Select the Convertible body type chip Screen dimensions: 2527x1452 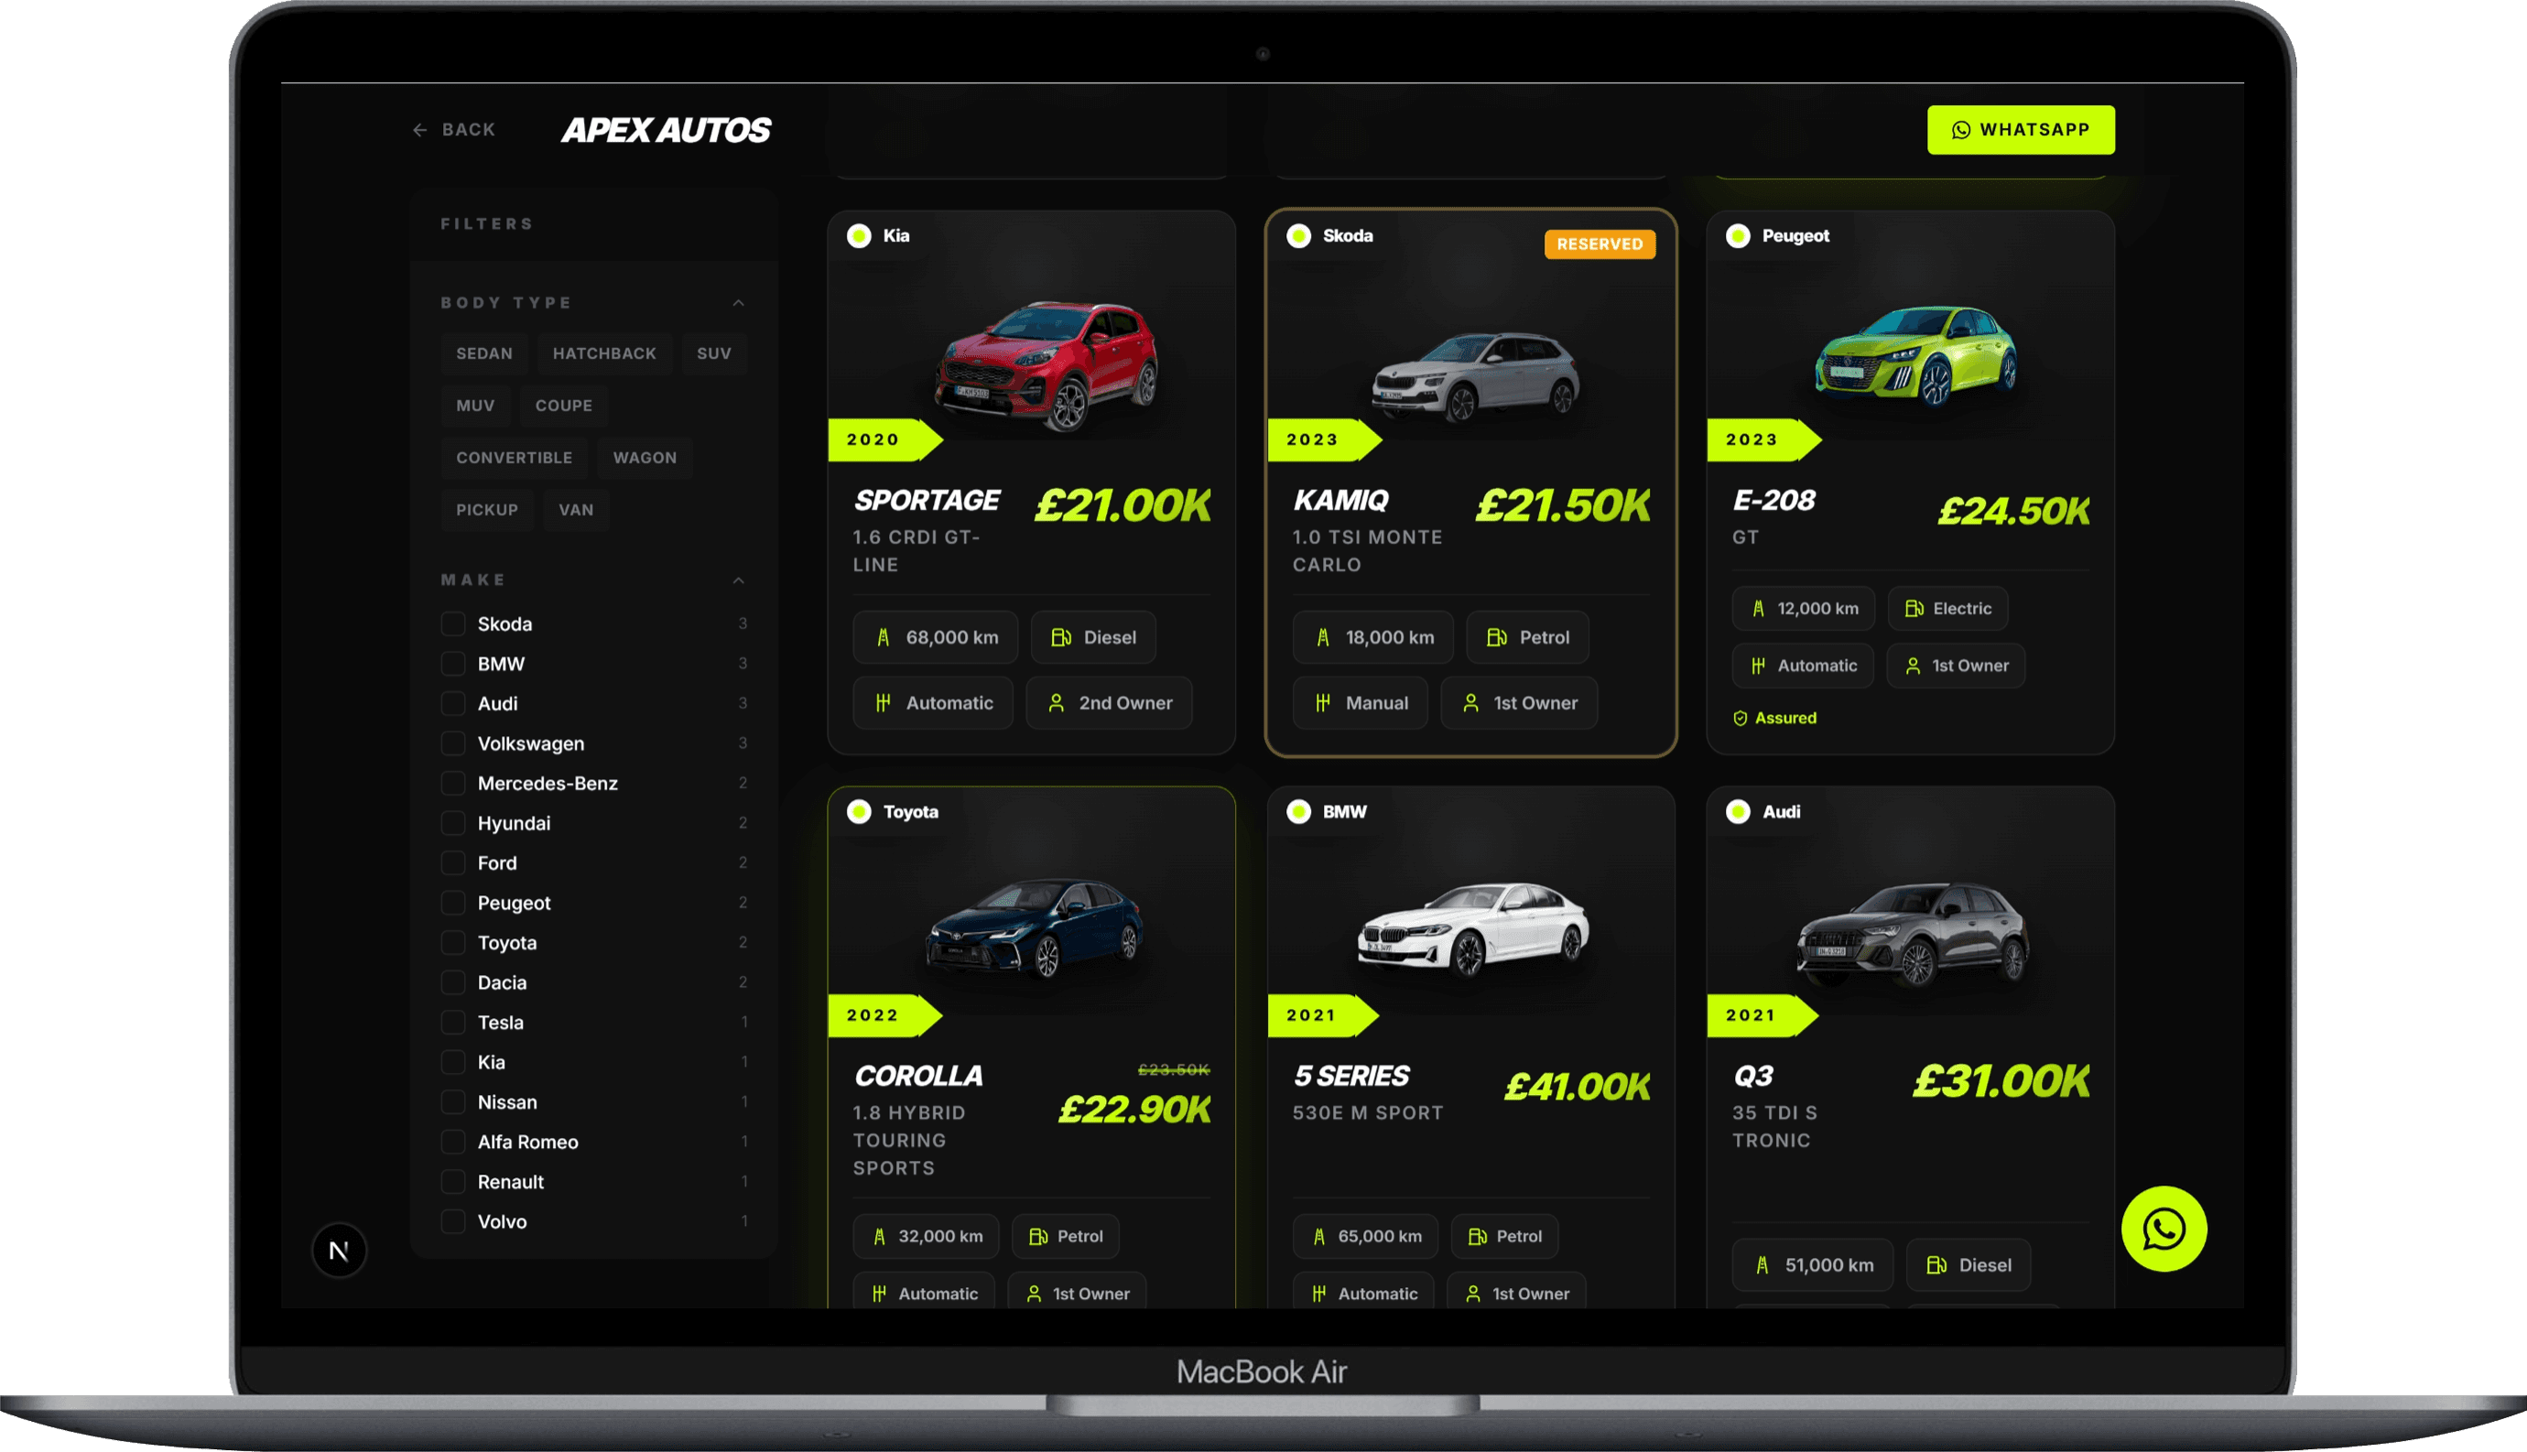click(x=515, y=458)
